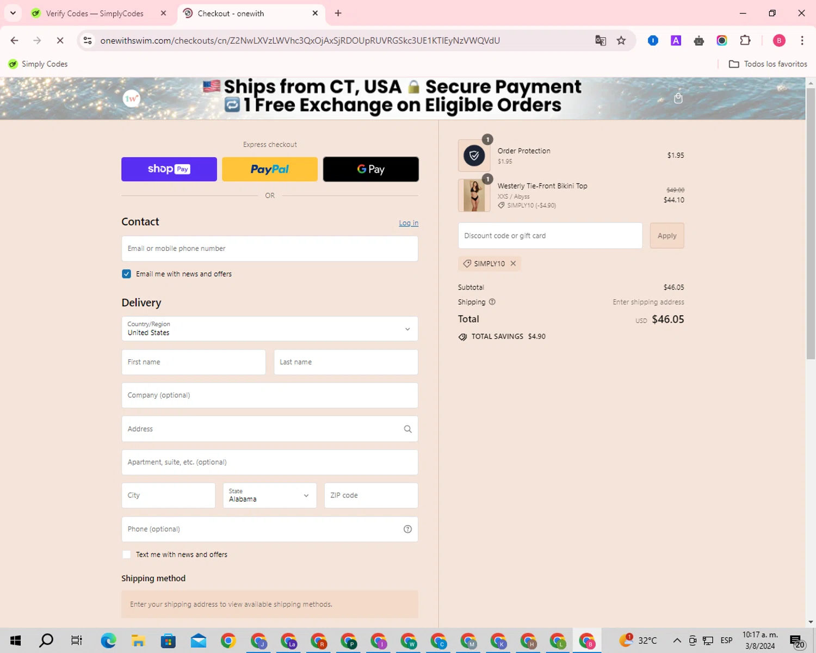The image size is (816, 653).
Task: Click the City field
Action: [169, 495]
